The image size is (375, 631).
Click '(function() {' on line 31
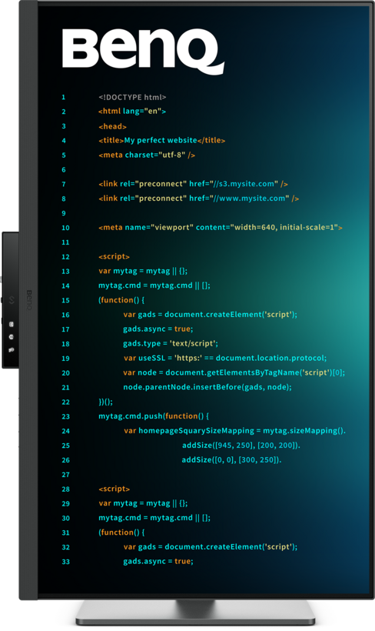click(121, 532)
